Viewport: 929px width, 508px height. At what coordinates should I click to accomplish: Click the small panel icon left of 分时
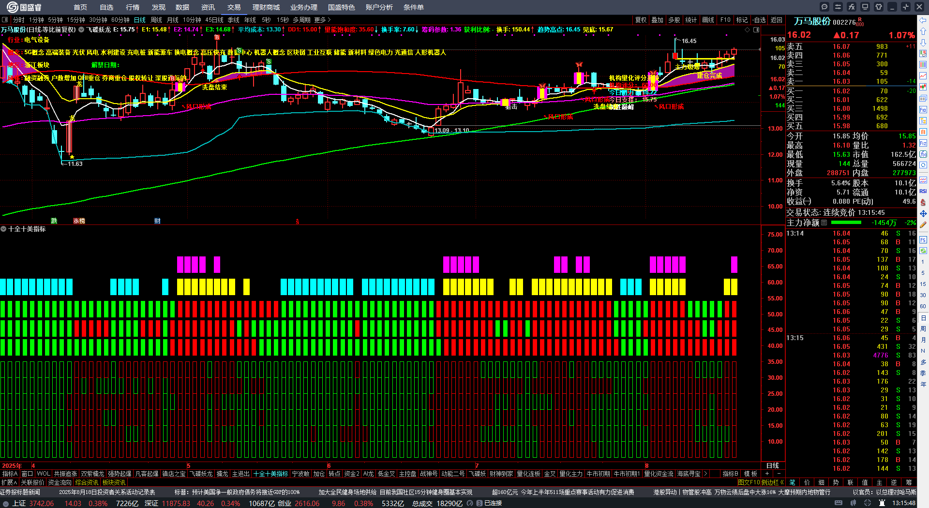click(x=5, y=20)
